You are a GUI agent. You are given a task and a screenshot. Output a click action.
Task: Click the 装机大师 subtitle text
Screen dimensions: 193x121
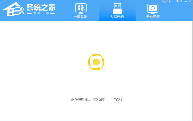click(41, 14)
